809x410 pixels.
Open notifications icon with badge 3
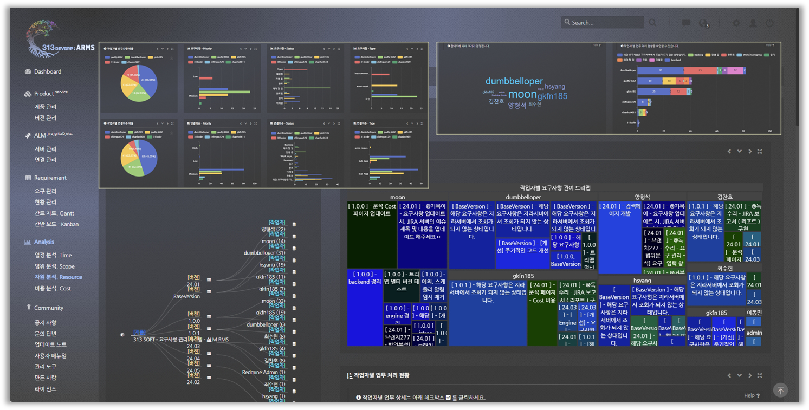coord(703,23)
